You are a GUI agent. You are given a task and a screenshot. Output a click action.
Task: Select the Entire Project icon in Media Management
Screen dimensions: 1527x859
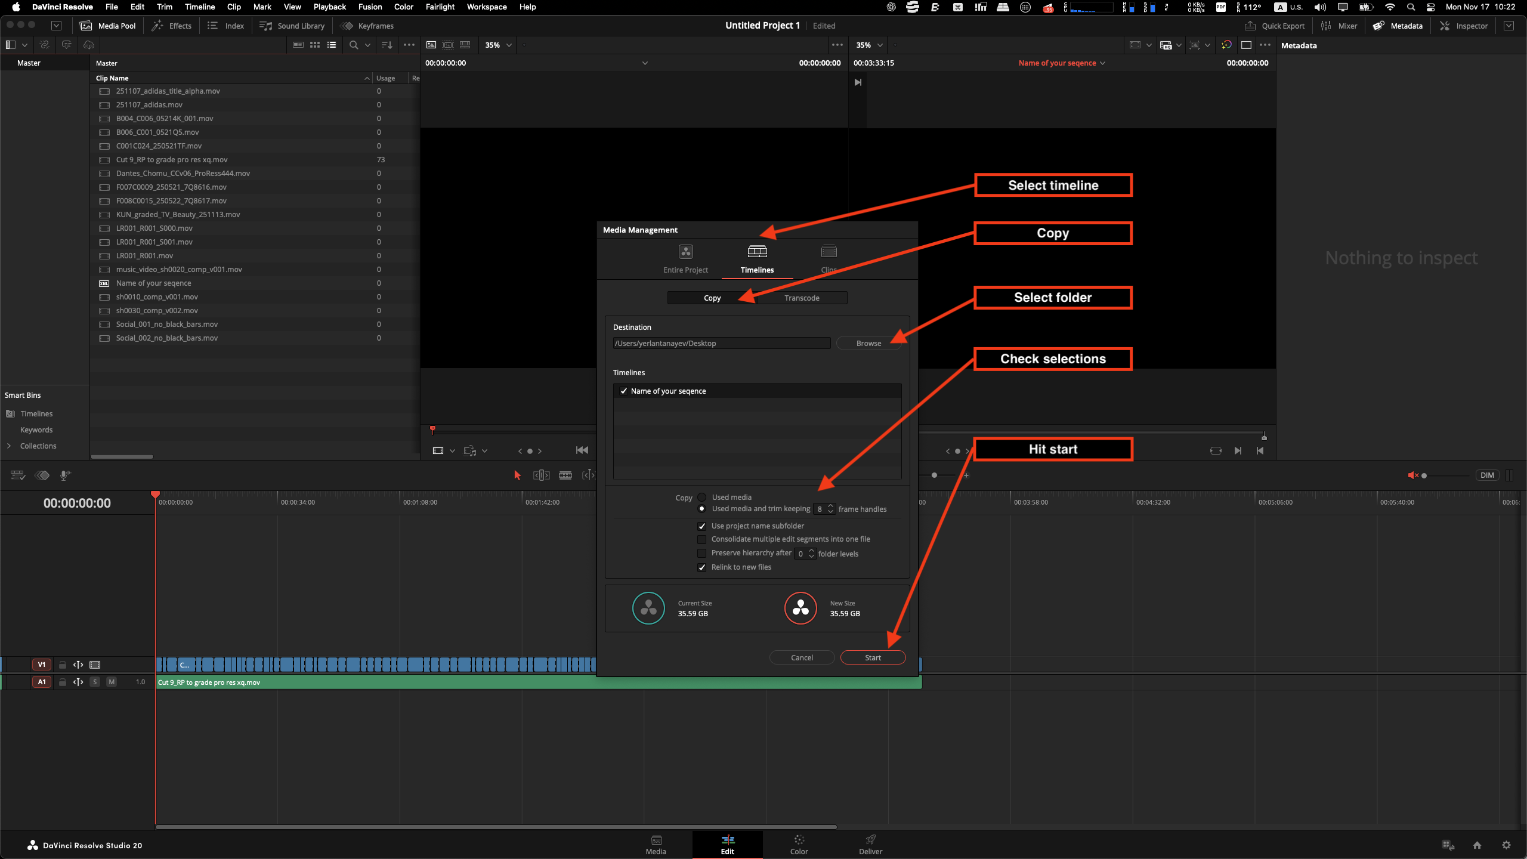685,252
